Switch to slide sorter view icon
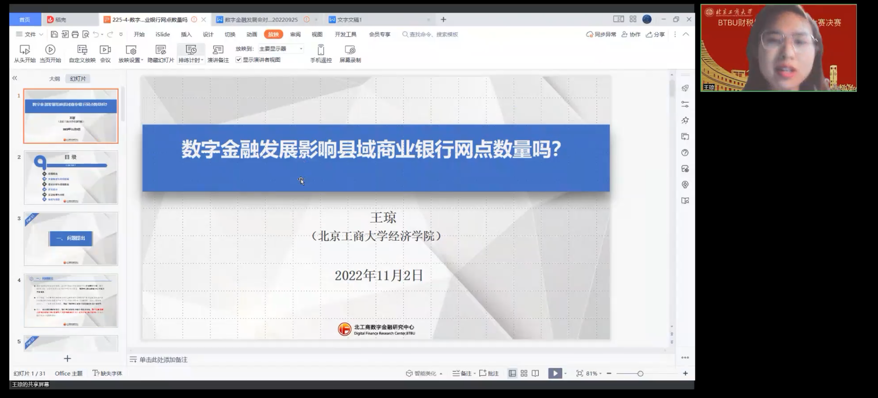This screenshot has height=398, width=878. [x=524, y=373]
